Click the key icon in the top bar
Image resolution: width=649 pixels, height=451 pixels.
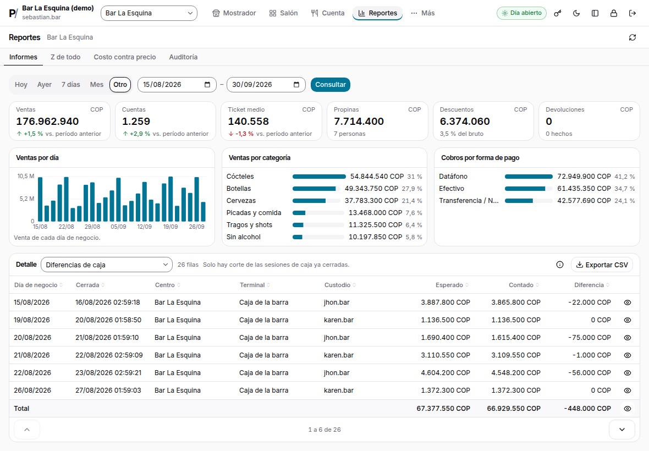558,13
